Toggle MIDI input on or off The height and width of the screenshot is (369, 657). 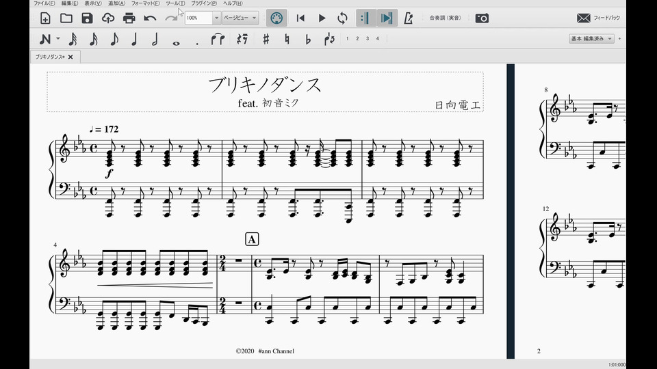[x=276, y=18]
